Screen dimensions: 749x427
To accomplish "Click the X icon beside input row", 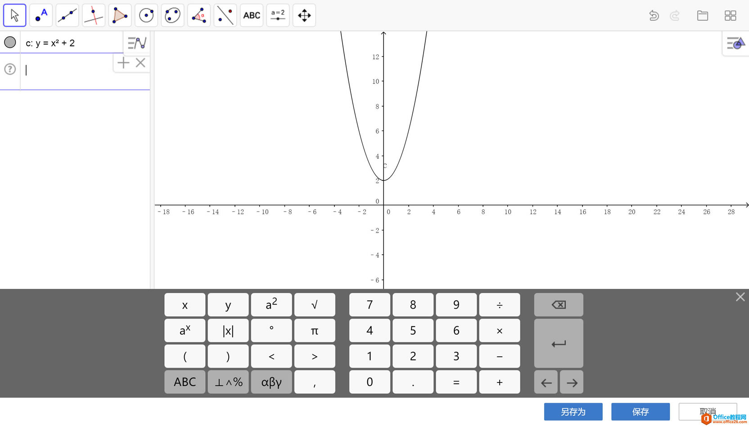I will point(140,63).
